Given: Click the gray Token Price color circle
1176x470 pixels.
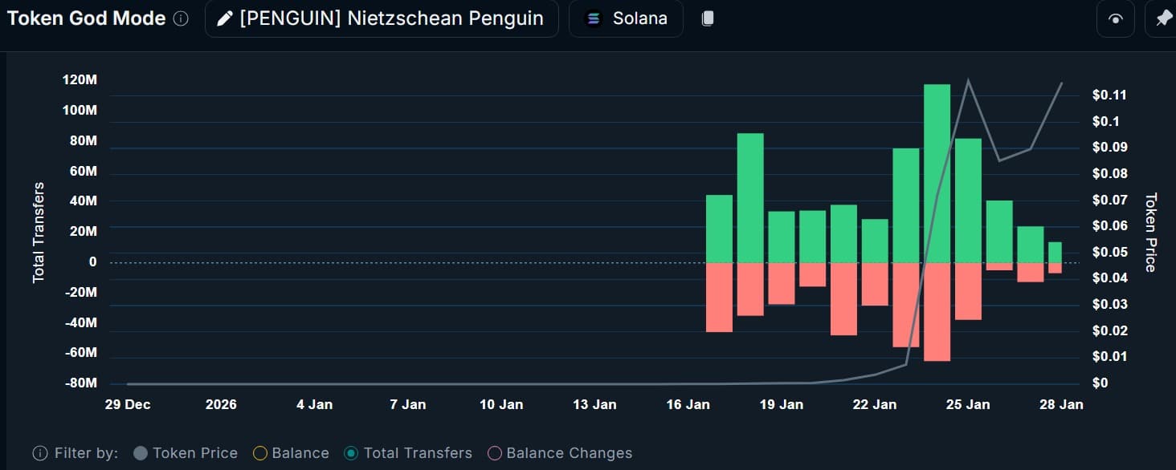Looking at the screenshot, I should point(139,453).
